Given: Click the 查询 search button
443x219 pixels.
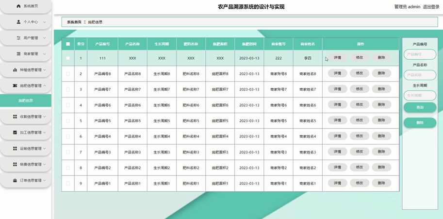Looking at the screenshot, I should [420, 107].
